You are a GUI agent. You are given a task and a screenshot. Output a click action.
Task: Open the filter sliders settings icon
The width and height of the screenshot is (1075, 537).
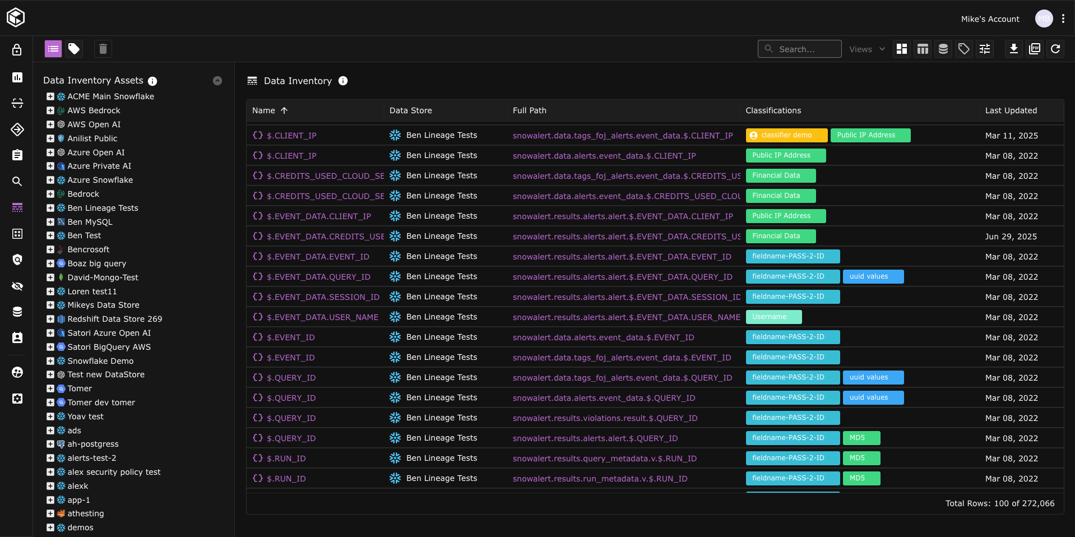coord(985,49)
